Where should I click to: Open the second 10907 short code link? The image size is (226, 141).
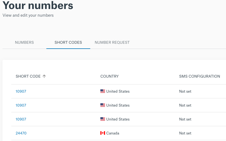(x=21, y=105)
